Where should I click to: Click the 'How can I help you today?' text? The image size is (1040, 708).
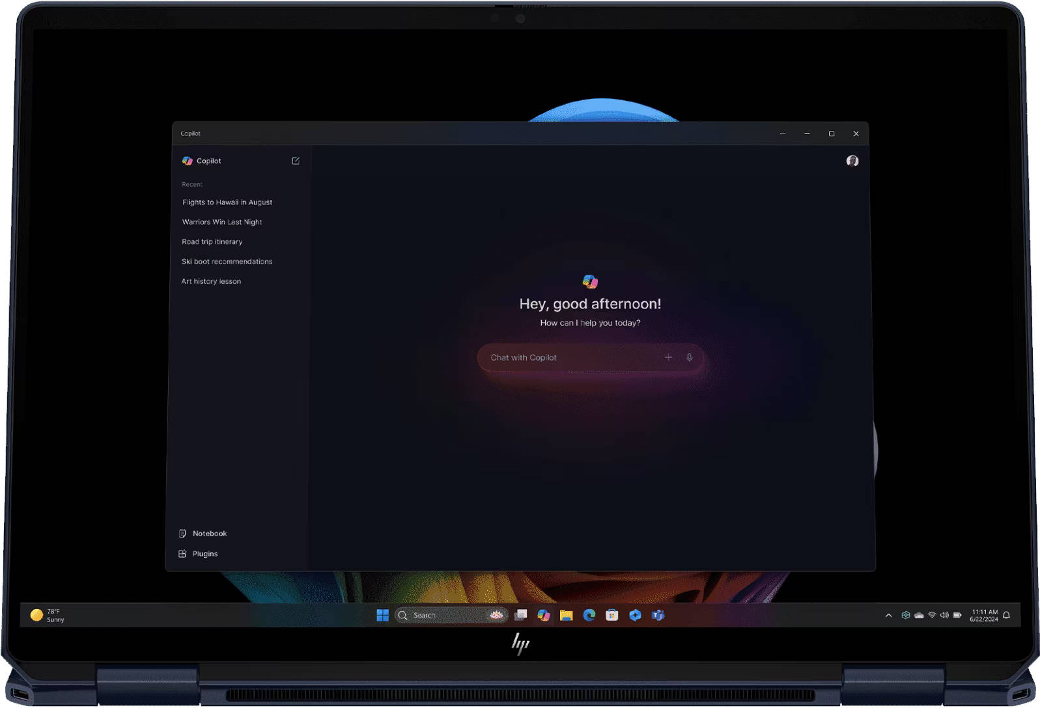point(590,323)
